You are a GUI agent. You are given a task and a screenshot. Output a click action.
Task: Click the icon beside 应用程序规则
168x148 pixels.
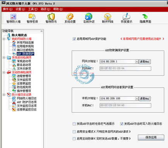click(14, 46)
